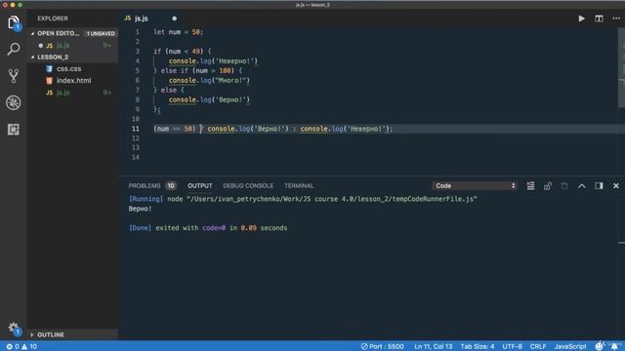Change line ending via CRLF status item
Image resolution: width=625 pixels, height=351 pixels.
(538, 346)
